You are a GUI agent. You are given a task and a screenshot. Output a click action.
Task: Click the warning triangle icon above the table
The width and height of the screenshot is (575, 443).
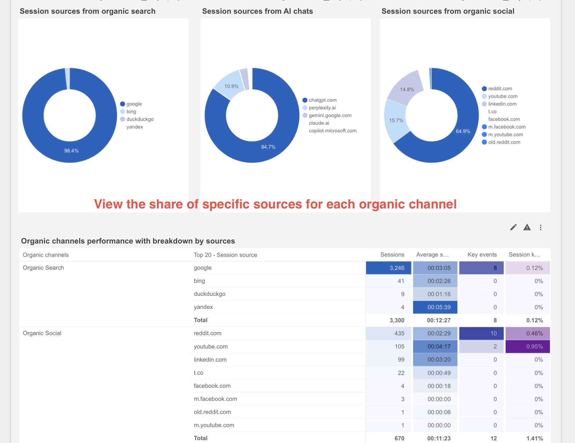[527, 227]
